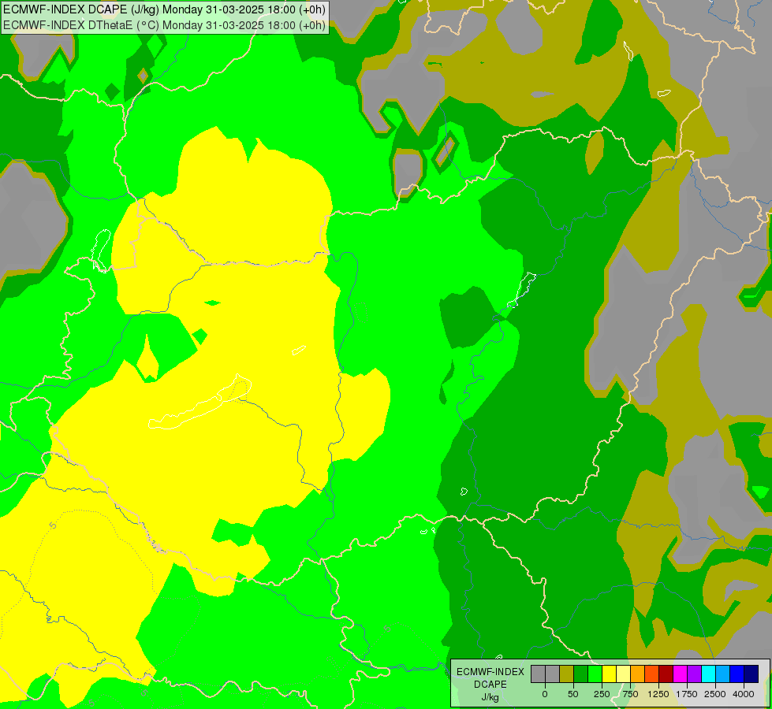Image resolution: width=772 pixels, height=709 pixels.
Task: Click the 2500 value on the legend scale
Action: tap(715, 694)
